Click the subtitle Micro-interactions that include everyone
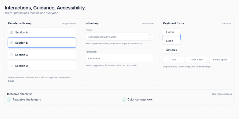 tap(31, 13)
